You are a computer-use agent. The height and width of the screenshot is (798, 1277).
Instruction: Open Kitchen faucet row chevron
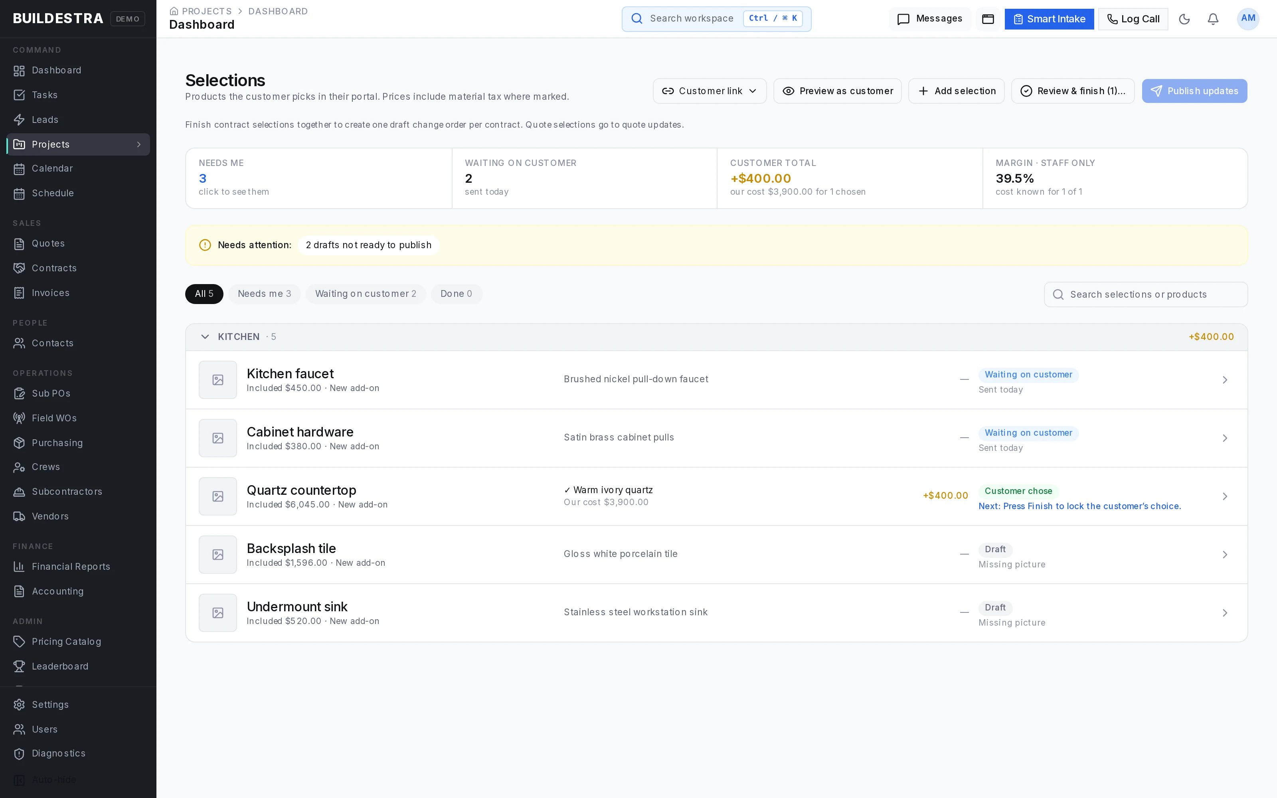pos(1225,380)
